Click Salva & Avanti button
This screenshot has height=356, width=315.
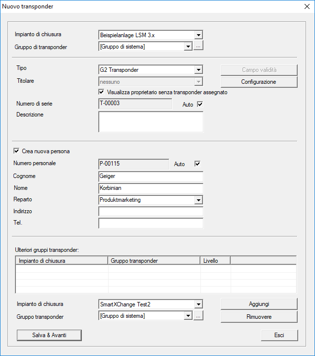49,335
